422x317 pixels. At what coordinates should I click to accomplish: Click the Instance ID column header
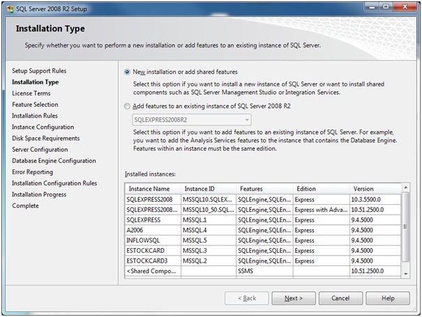(x=209, y=189)
